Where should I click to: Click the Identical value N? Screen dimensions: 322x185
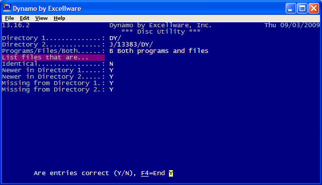111,64
